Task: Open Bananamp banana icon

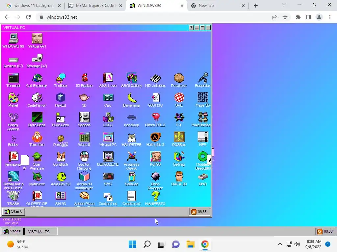Action: click(x=132, y=100)
